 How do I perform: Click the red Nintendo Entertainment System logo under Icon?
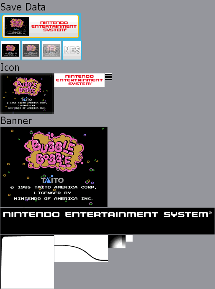pyautogui.click(x=79, y=80)
